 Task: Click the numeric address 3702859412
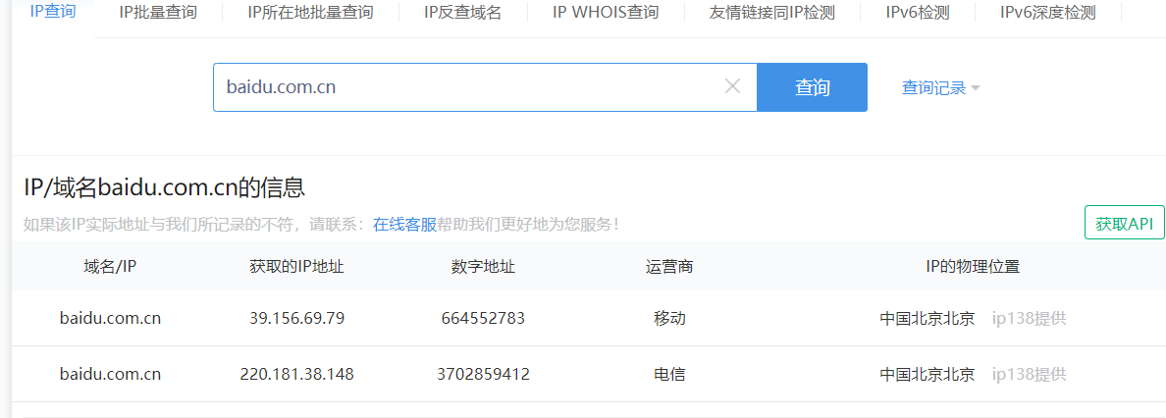[x=483, y=374]
